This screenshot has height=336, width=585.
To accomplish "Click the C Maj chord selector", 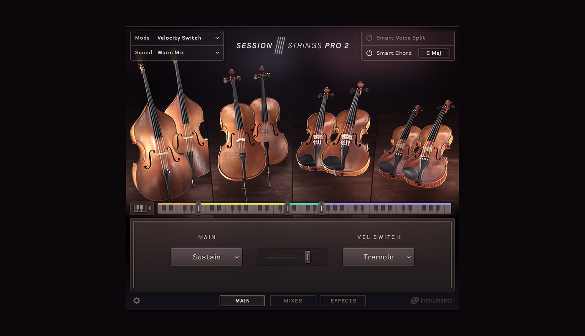I will pos(434,53).
